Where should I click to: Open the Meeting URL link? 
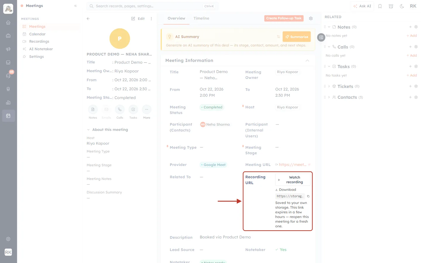[x=293, y=165]
